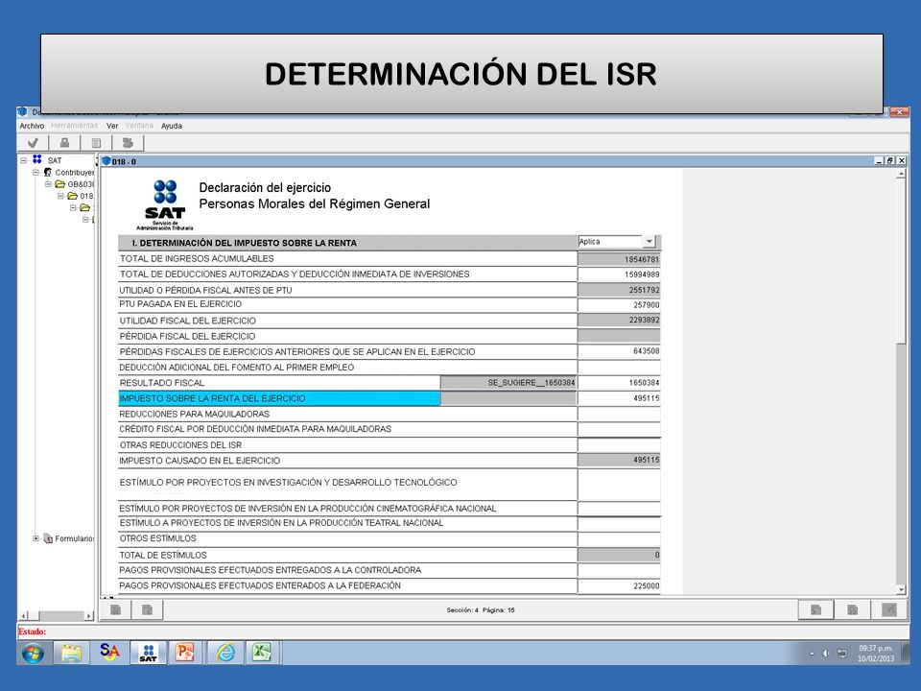Click the Estado status bar label
921x691 pixels.
[33, 631]
